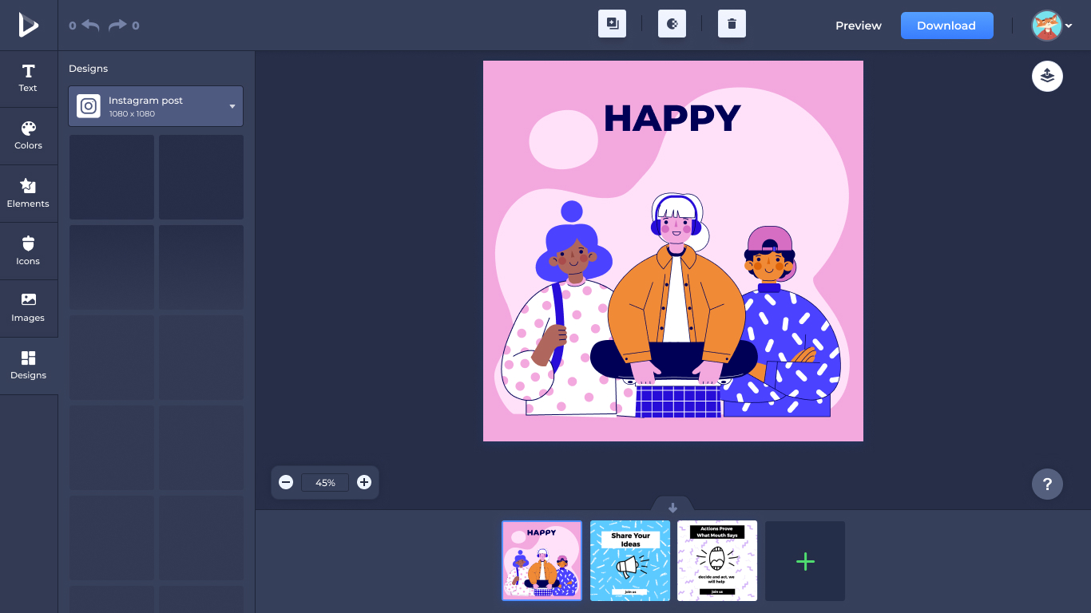Select the HAPPY page thumbnail
1091x613 pixels.
coord(542,560)
